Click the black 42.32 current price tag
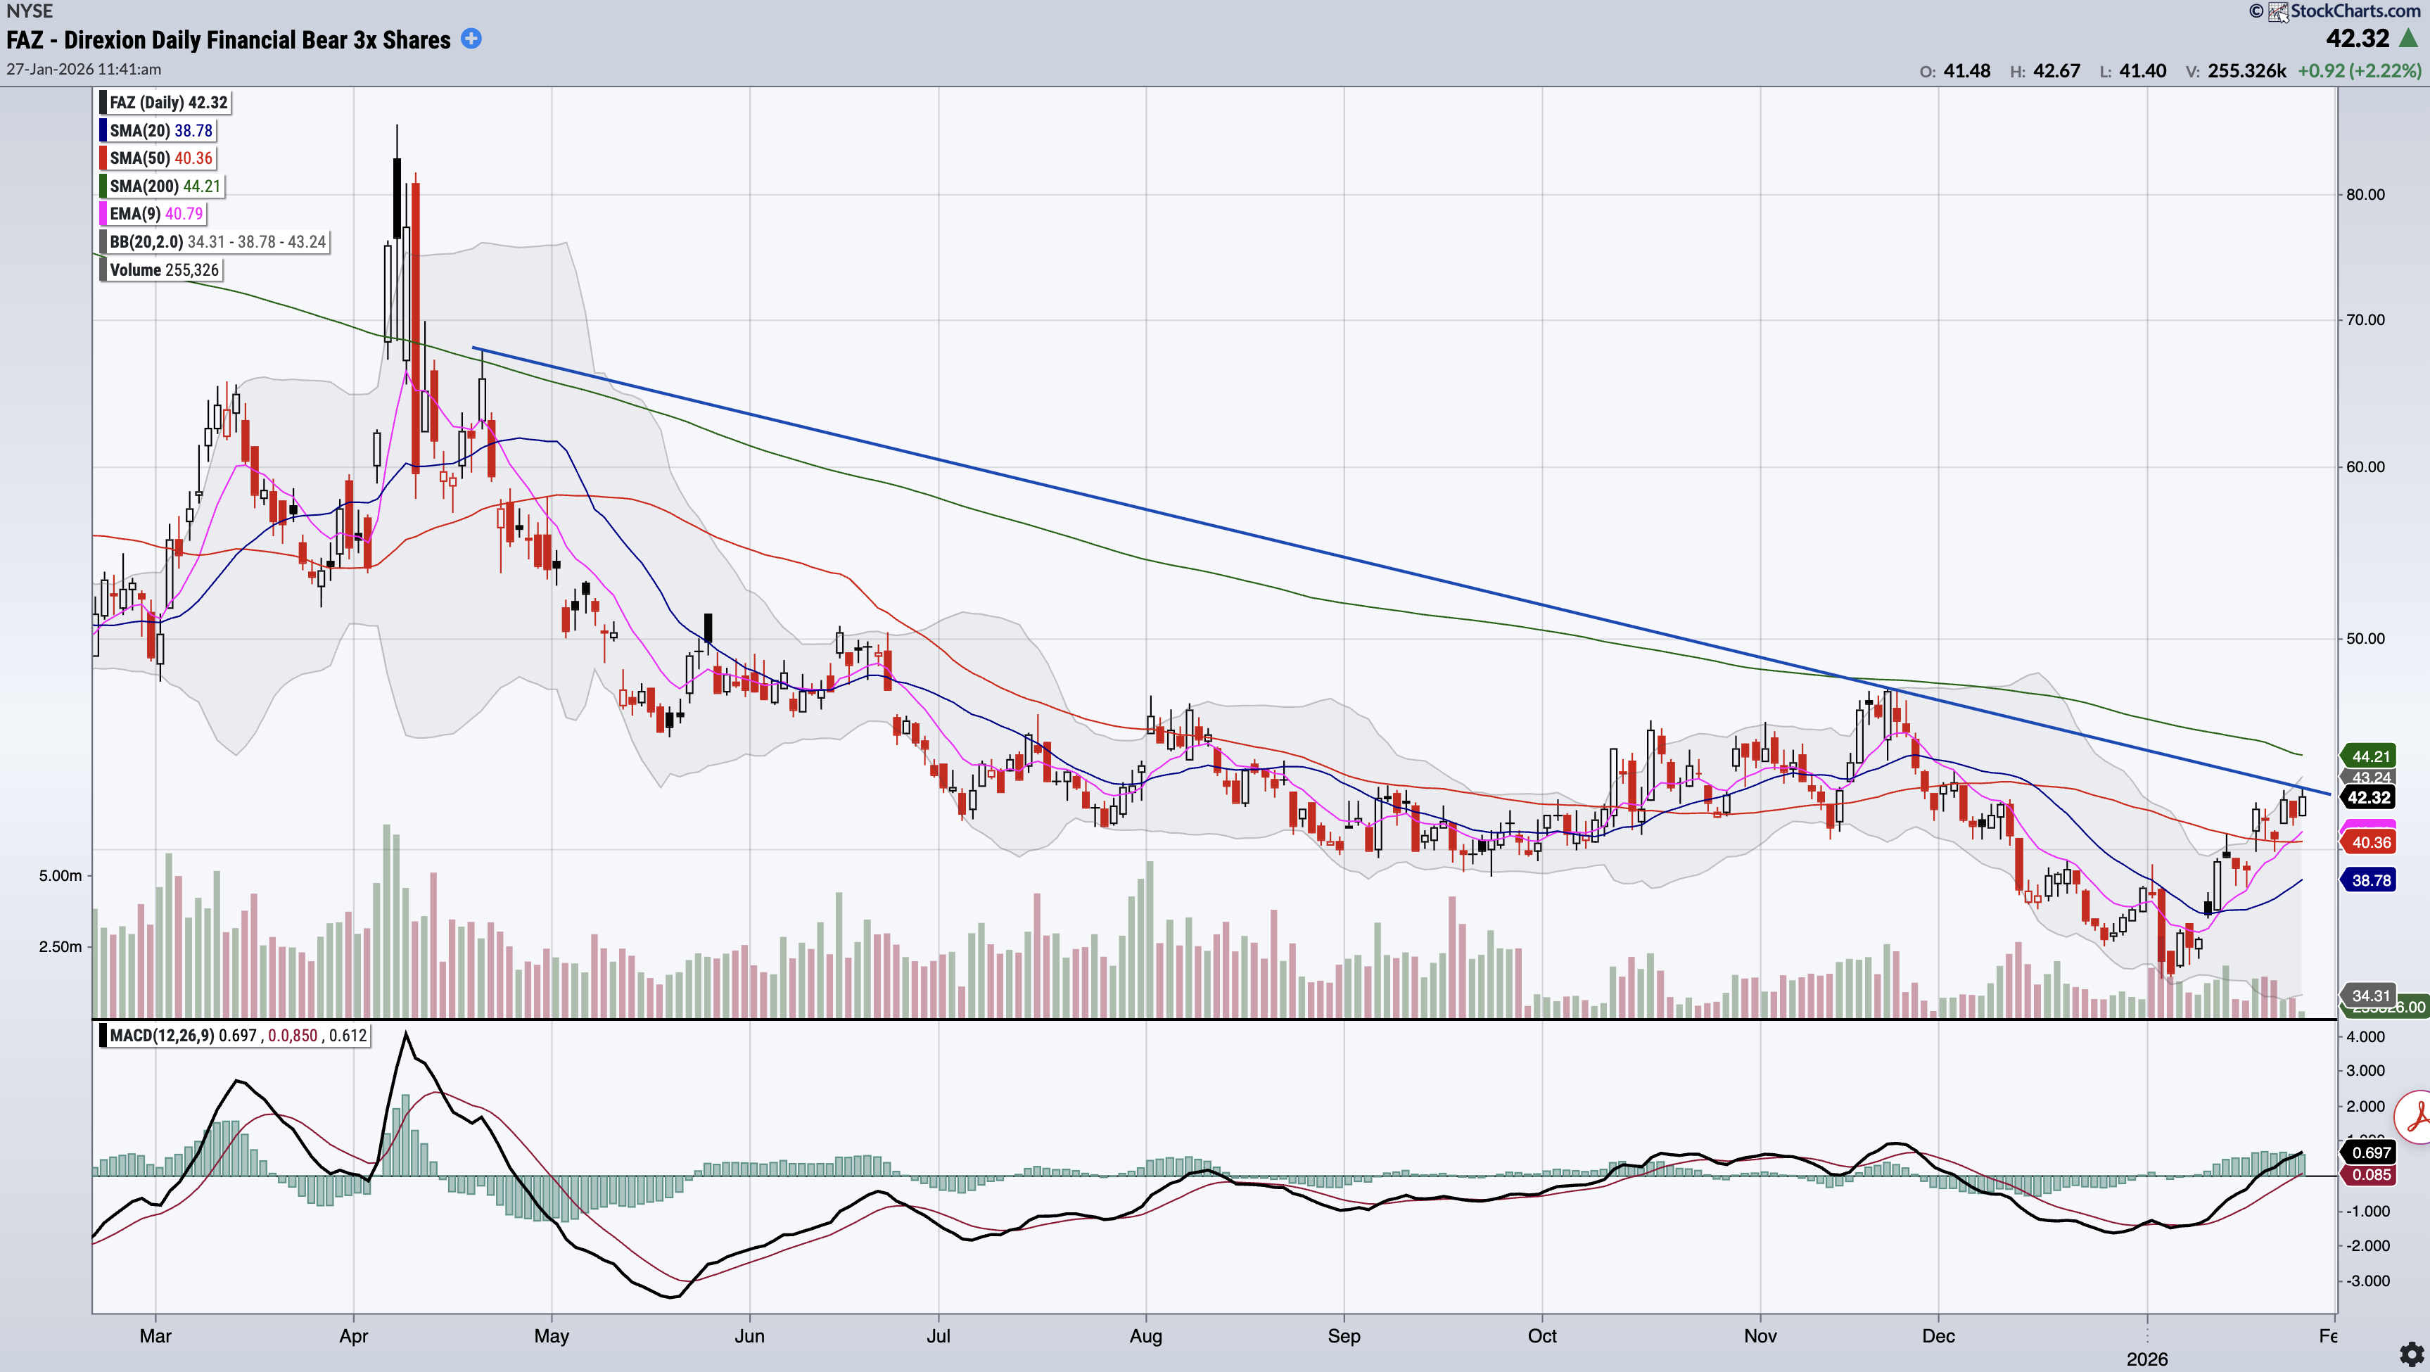Screen dimensions: 2430x1372 2369,797
